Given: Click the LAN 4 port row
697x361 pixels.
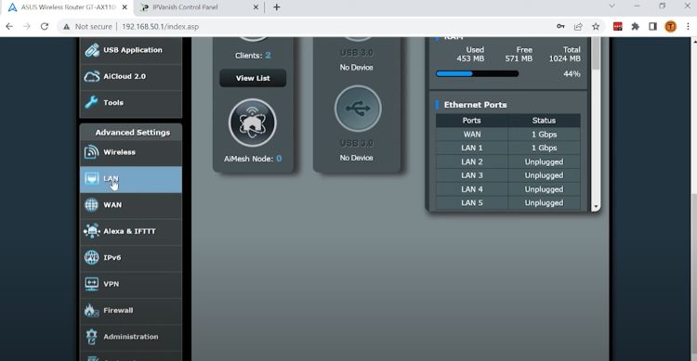Looking at the screenshot, I should 507,189.
